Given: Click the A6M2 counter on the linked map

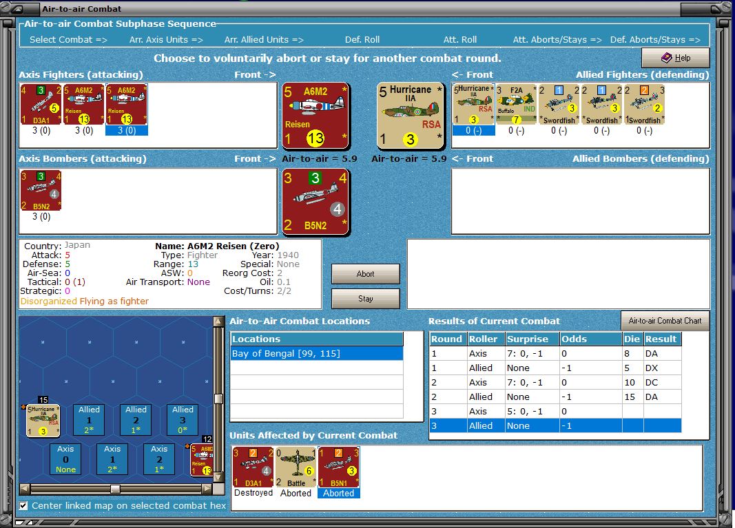Looking at the screenshot, I should coord(202,460).
